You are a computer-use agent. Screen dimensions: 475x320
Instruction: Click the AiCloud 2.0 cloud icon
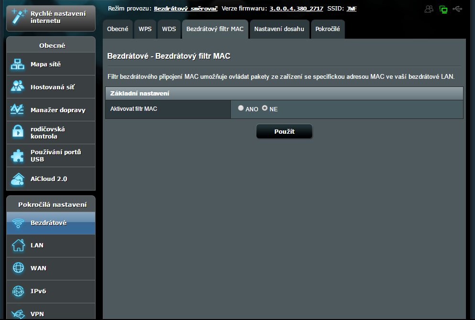click(x=18, y=179)
